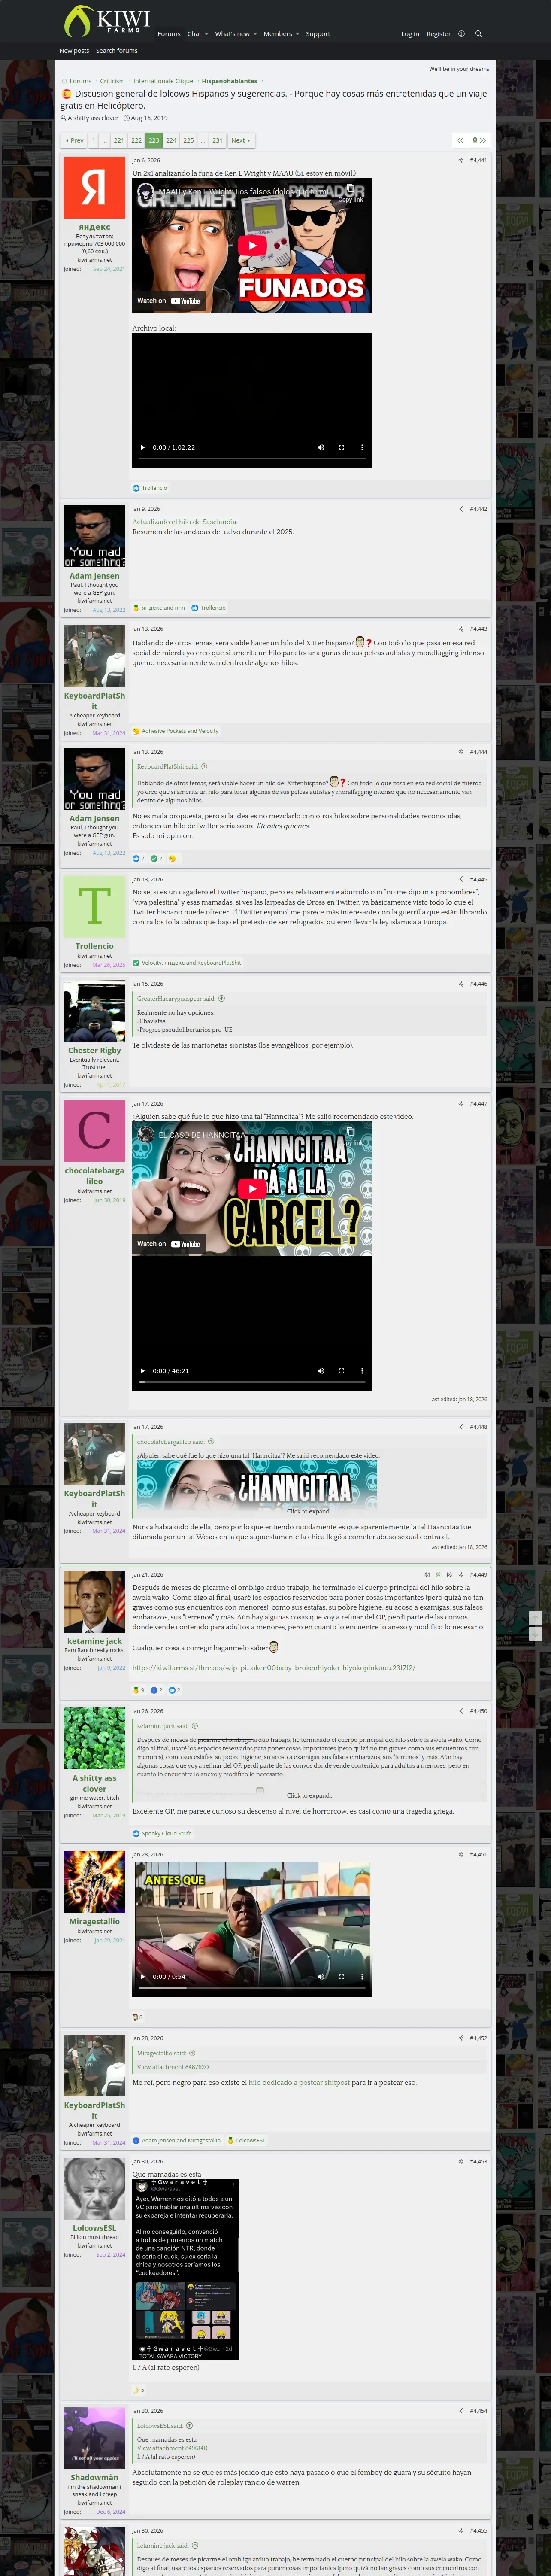Play the MAAU y Ken YouTube embed
This screenshot has width=551, height=2576.
tap(252, 245)
